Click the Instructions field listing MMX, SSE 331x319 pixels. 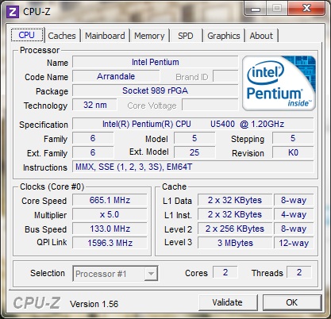(x=193, y=167)
